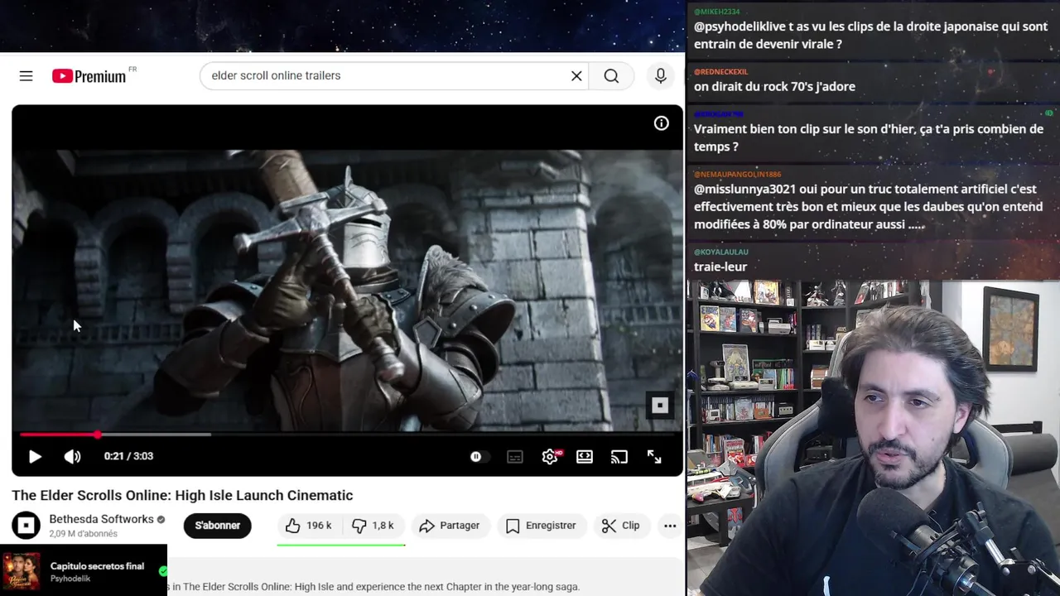Click chat username KOYALAULAU
Image resolution: width=1060 pixels, height=596 pixels.
[721, 252]
